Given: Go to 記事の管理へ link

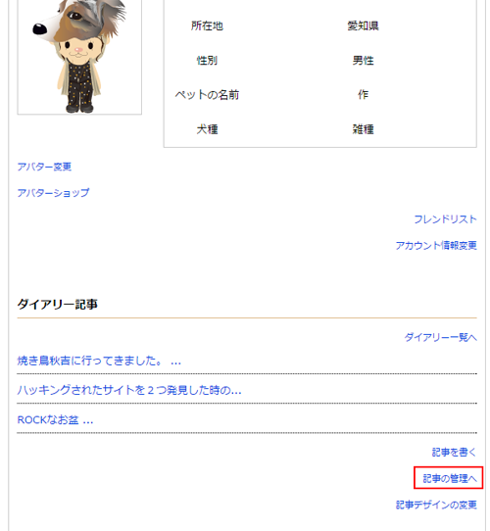Looking at the screenshot, I should tap(450, 478).
